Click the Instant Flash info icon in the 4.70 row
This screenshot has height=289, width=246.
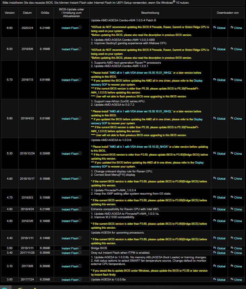[80, 197]
